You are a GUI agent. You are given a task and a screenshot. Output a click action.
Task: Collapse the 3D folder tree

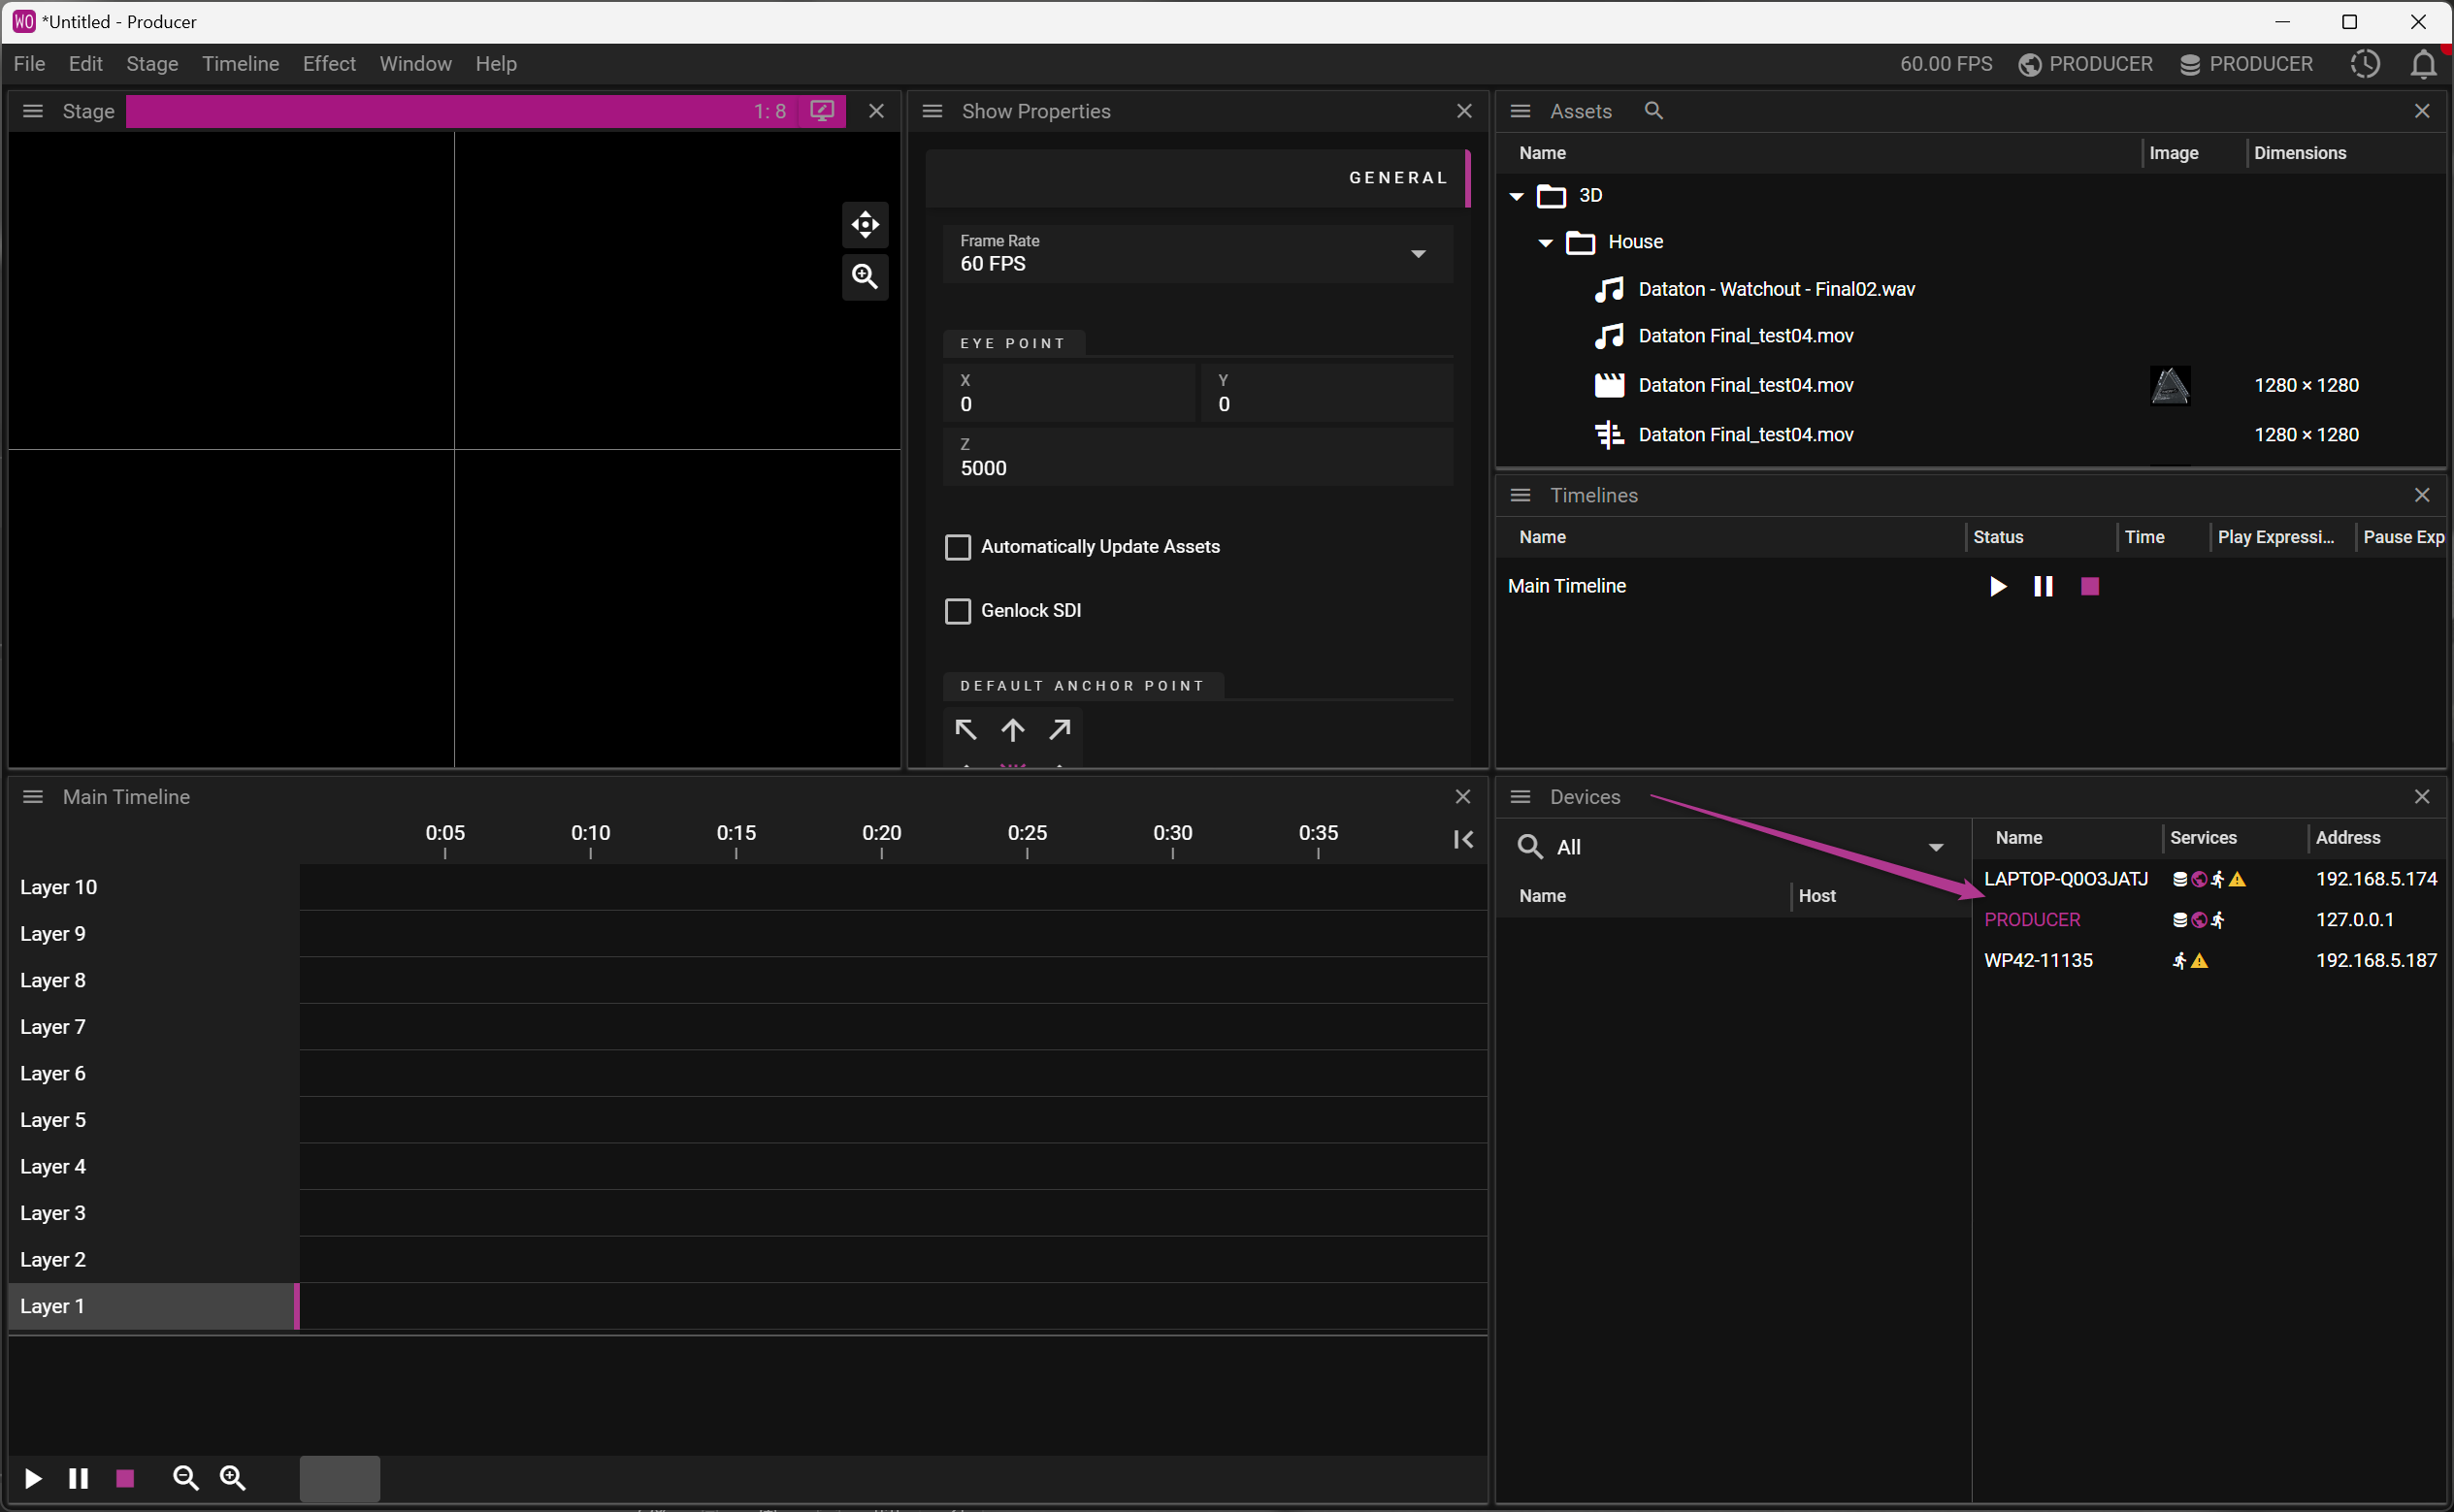[1517, 196]
